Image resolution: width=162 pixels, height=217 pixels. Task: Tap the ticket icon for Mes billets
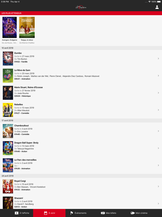pos(103,213)
